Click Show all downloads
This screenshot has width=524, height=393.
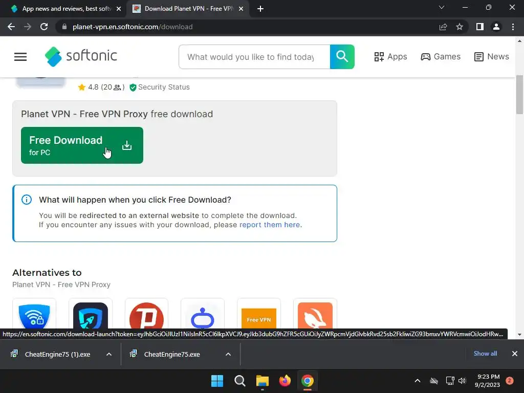tap(485, 354)
